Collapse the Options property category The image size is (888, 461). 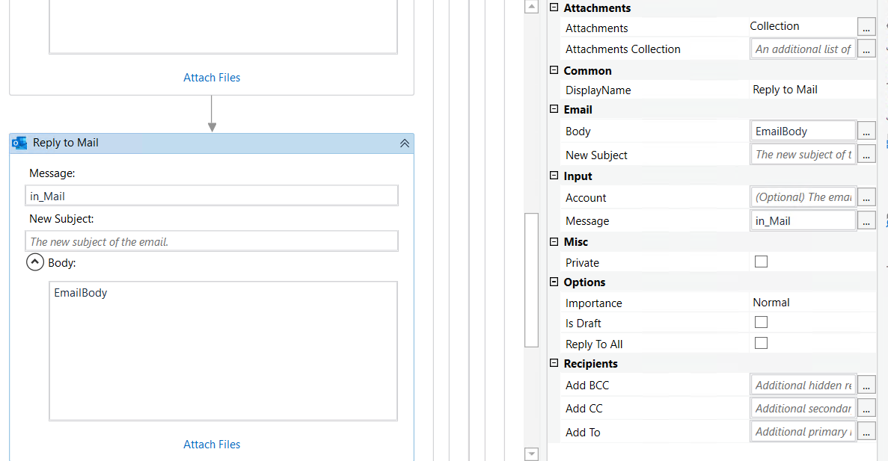(x=554, y=282)
